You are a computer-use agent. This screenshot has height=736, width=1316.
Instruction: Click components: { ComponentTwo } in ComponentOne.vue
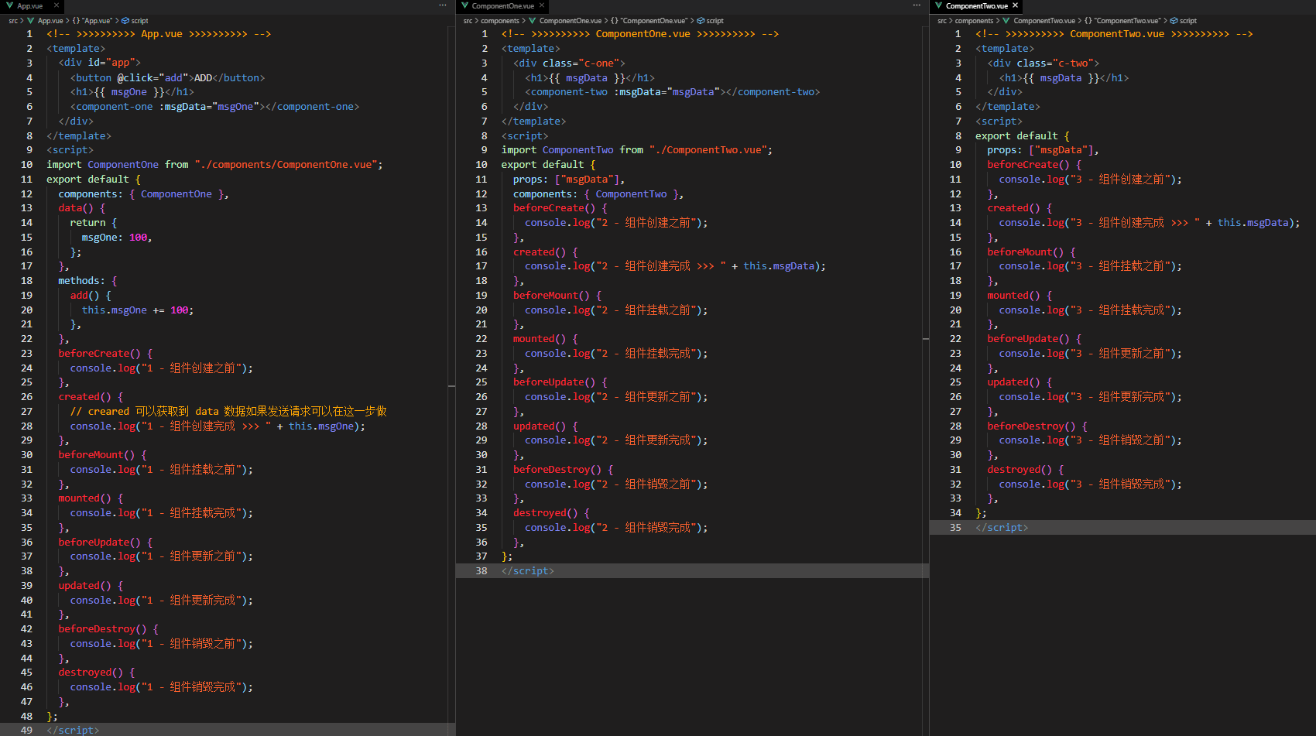coord(598,194)
